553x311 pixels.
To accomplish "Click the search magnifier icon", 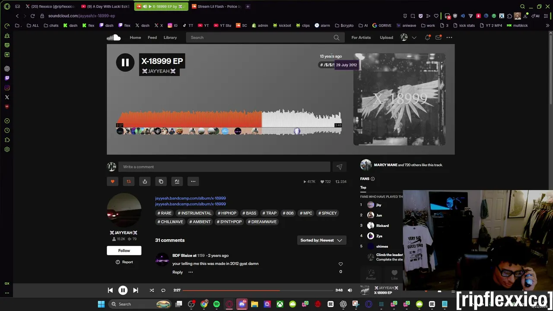I will pos(337,38).
